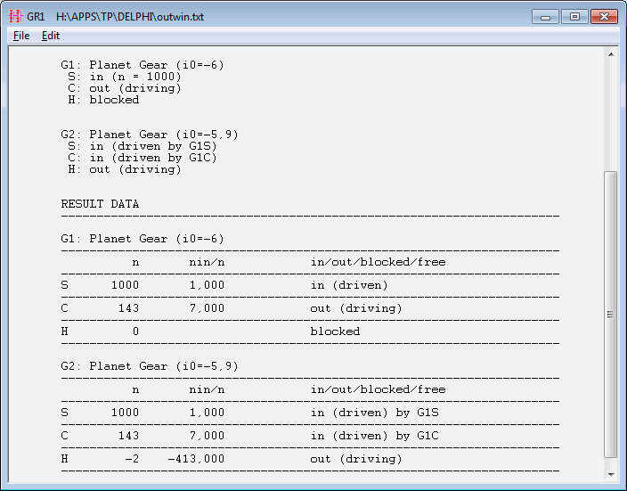Click the 'H: blocked' input line
This screenshot has width=627, height=491.
tap(103, 100)
